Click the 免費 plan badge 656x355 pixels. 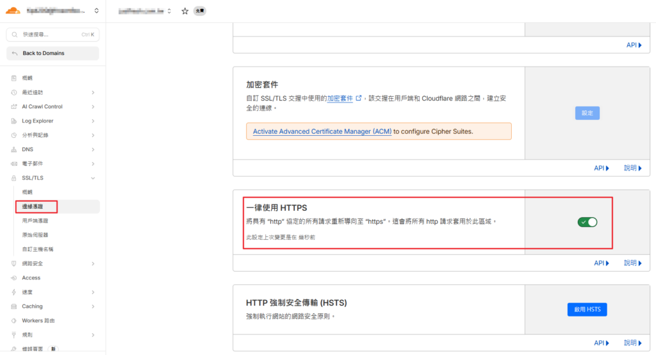point(200,11)
